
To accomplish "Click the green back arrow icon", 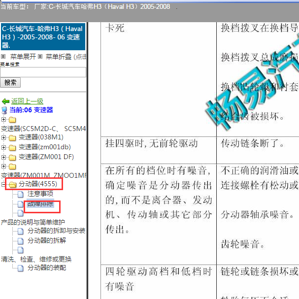I will click(x=5, y=101).
